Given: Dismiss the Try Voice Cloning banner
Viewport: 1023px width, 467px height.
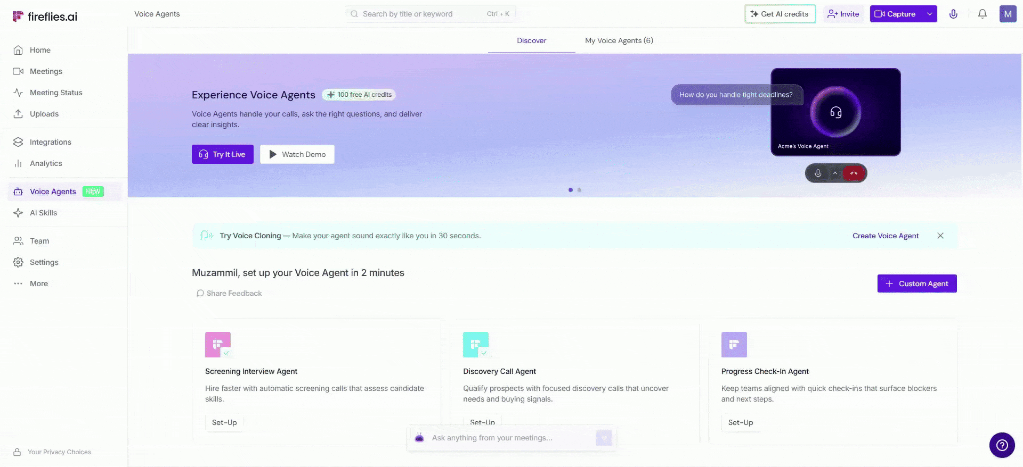Looking at the screenshot, I should [x=940, y=236].
